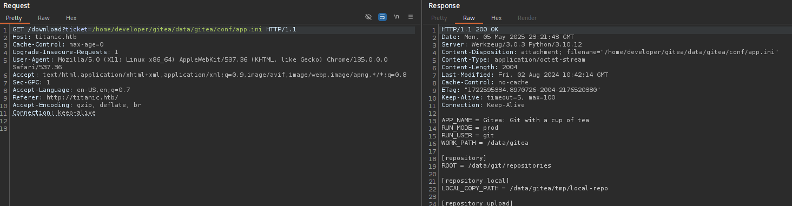Click the 'HTTP/1.1 200 OK' status line

pyautogui.click(x=470, y=29)
